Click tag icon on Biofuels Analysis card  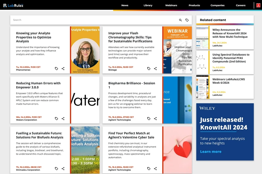coord(57,169)
